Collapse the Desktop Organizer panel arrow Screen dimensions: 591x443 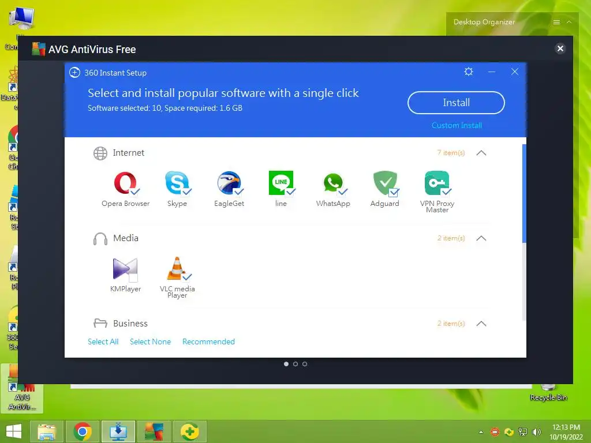click(569, 22)
